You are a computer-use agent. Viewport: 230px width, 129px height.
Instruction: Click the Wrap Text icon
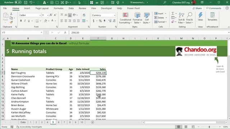click(84, 15)
